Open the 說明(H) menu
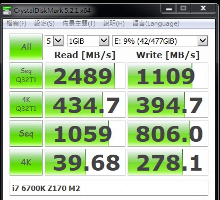 point(114,23)
